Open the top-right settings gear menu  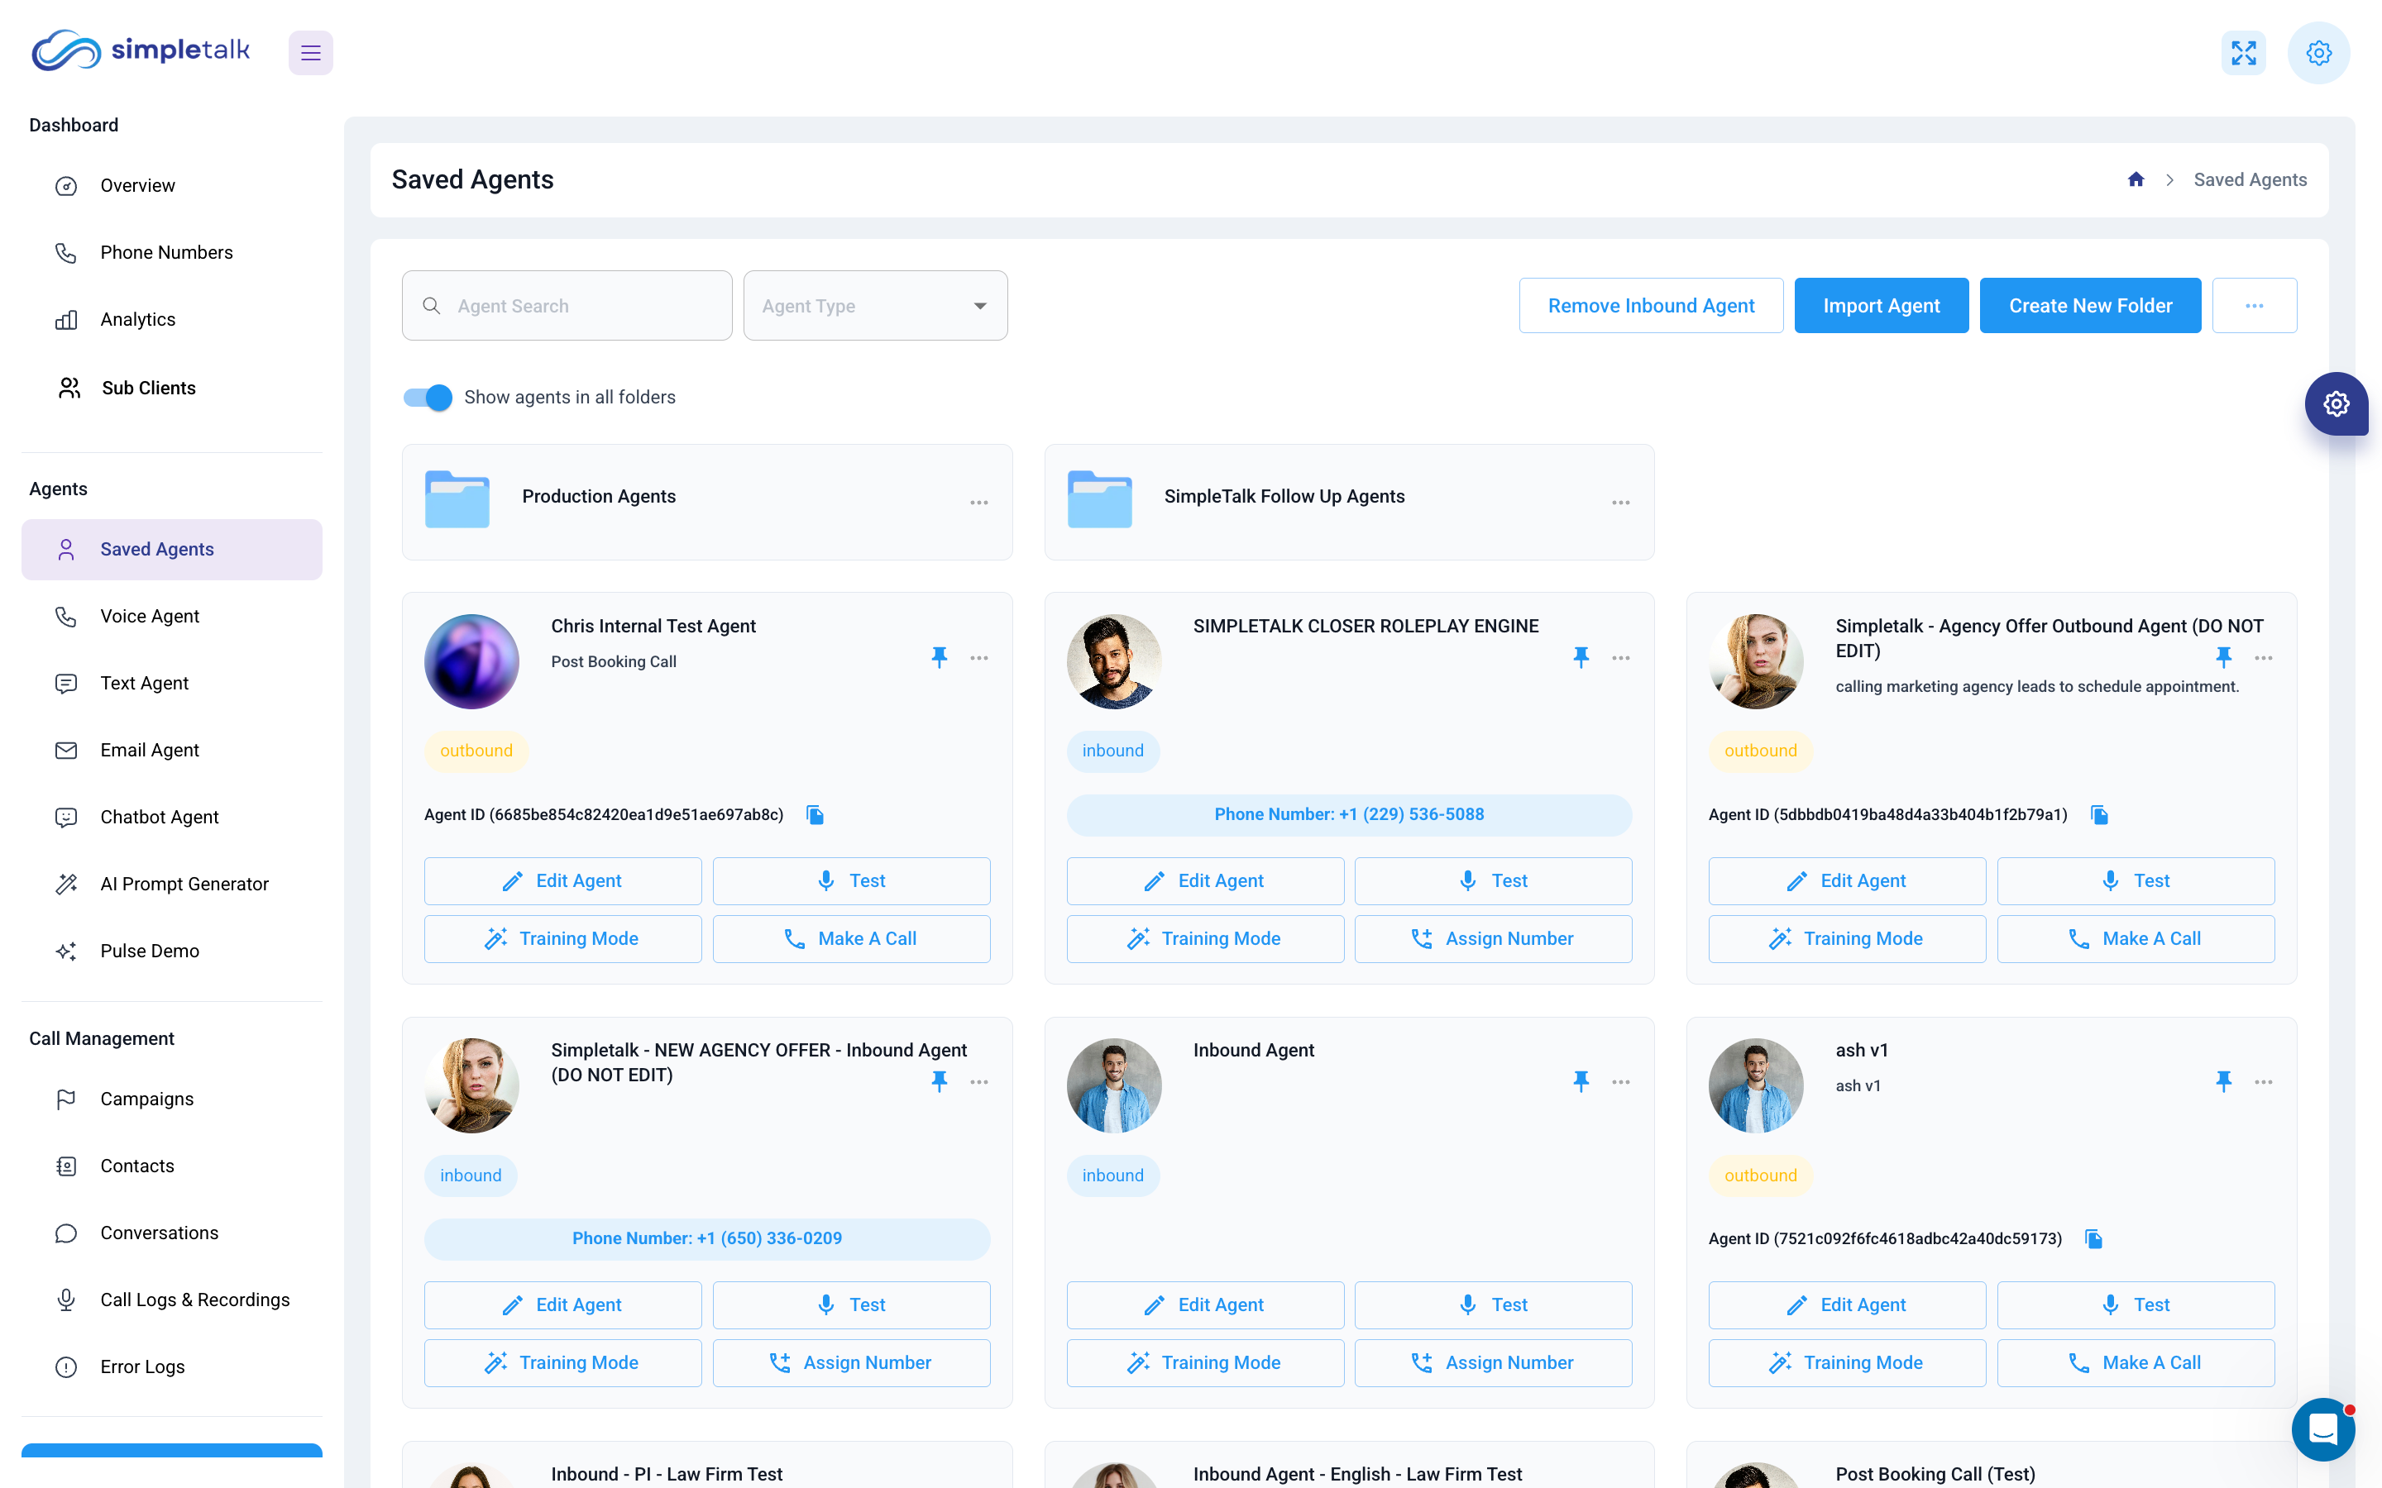pos(2319,52)
